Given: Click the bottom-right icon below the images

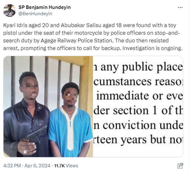Looking at the screenshot, I should pos(180,166).
